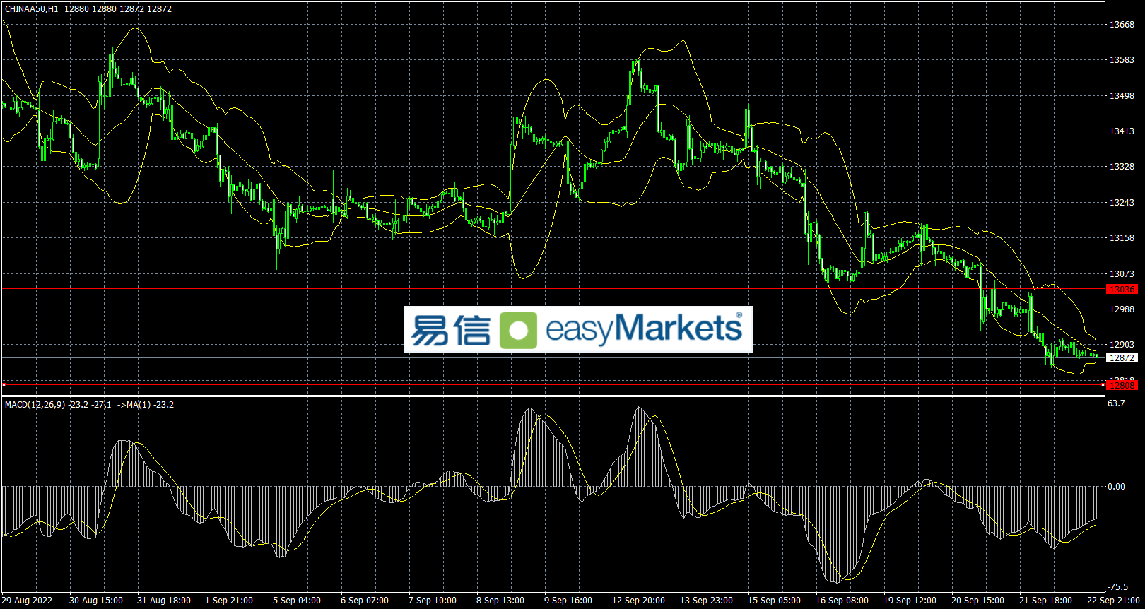This screenshot has width=1145, height=609.
Task: Select the red horizontal line at 13036
Action: 553,289
